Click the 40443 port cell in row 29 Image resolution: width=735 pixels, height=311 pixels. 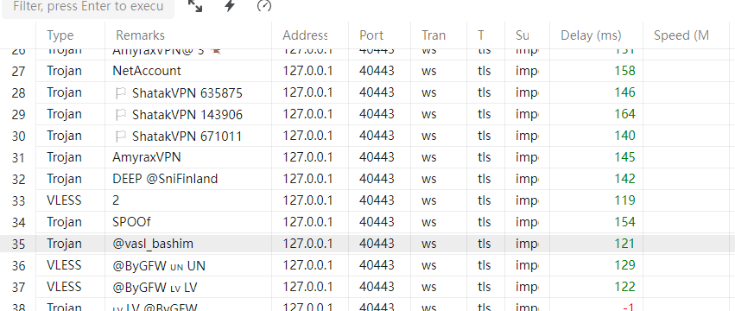coord(377,114)
